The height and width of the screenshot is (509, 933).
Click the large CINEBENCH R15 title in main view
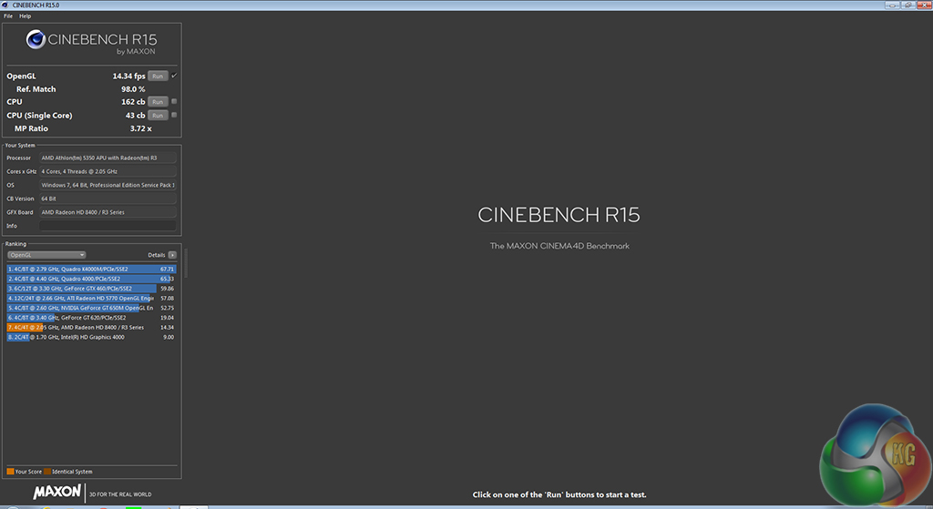pos(559,215)
